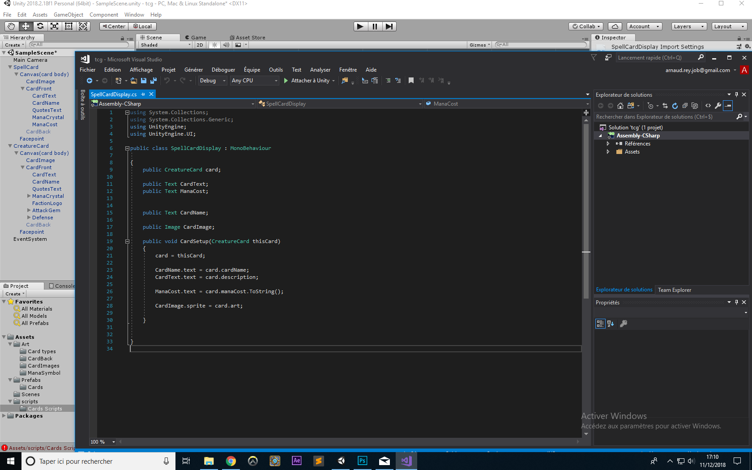Viewport: 752px width, 470px height.
Task: Toggle 2D view mode in the Scene view
Action: [x=200, y=45]
